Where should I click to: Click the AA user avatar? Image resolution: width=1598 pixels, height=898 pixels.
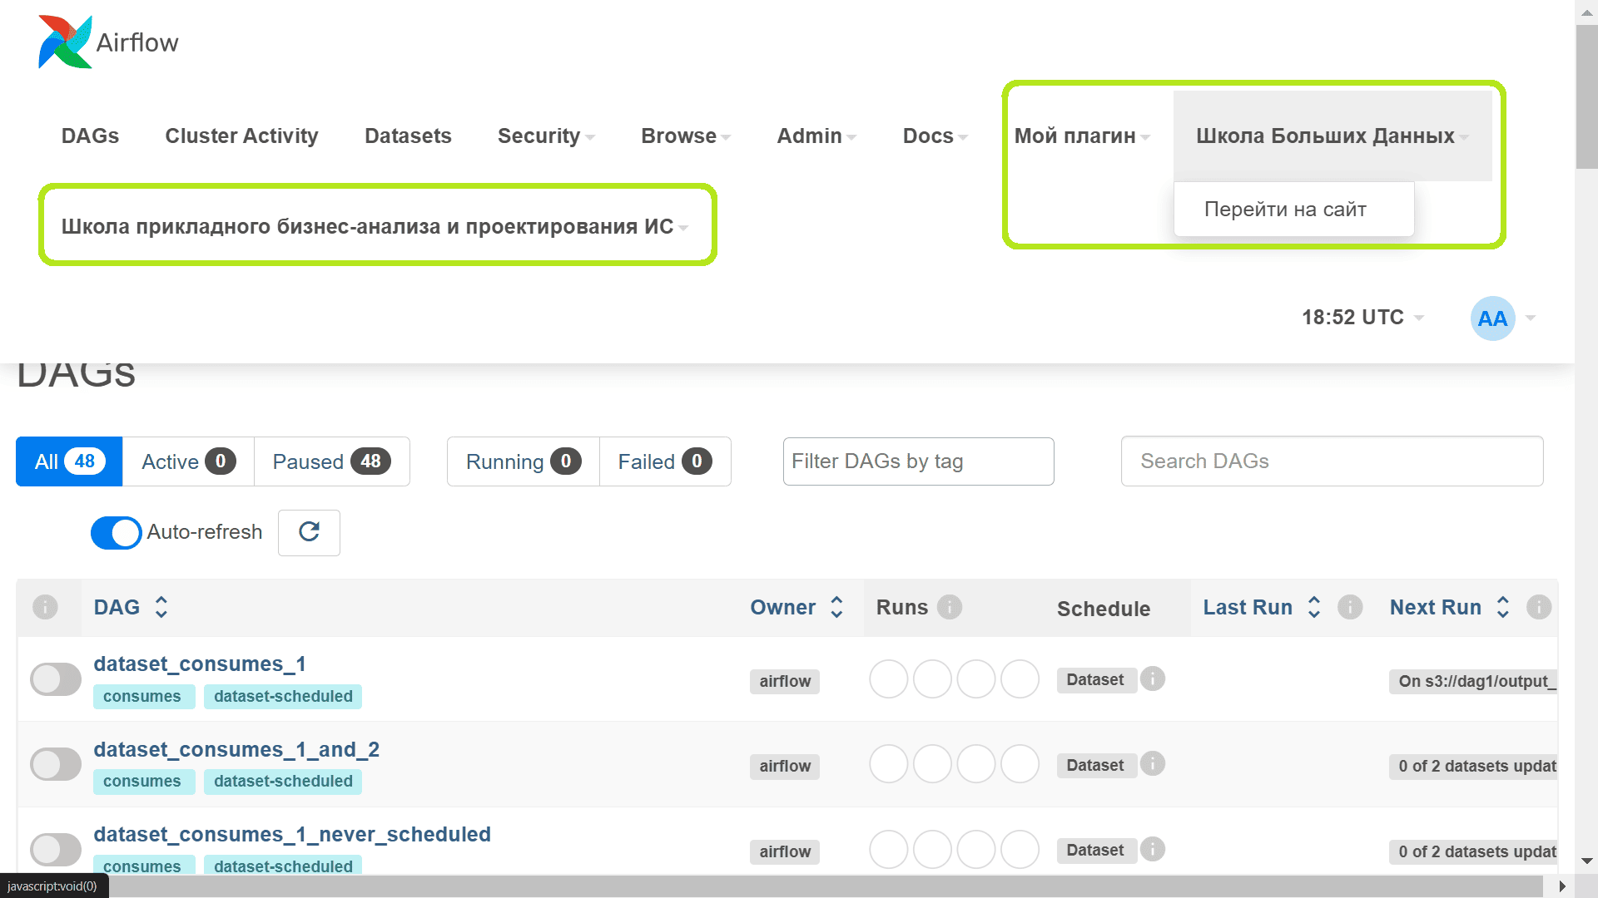tap(1492, 318)
